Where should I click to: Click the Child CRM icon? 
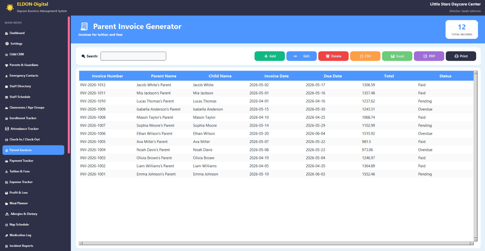click(6, 55)
